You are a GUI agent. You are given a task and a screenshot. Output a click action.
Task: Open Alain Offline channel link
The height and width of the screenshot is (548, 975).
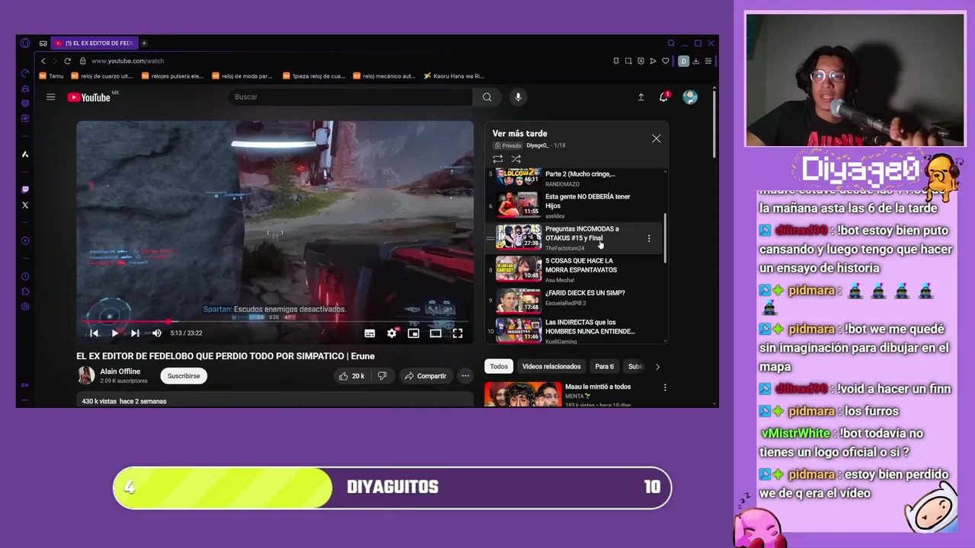pyautogui.click(x=120, y=371)
